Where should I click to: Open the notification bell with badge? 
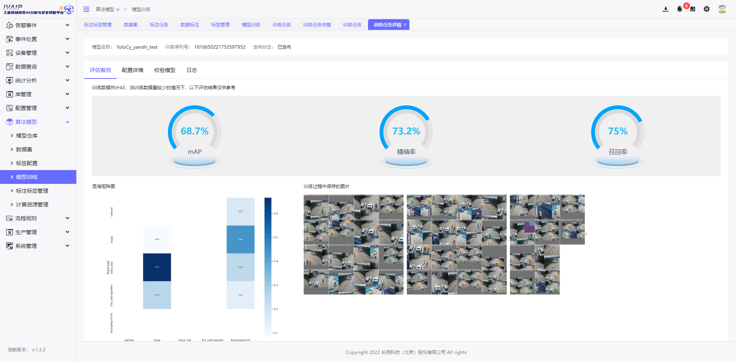click(x=680, y=9)
